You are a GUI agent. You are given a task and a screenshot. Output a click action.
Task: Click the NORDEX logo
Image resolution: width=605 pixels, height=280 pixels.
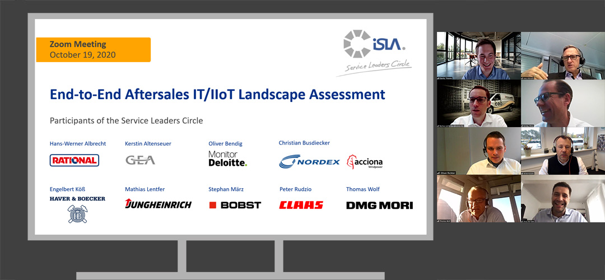[309, 161]
